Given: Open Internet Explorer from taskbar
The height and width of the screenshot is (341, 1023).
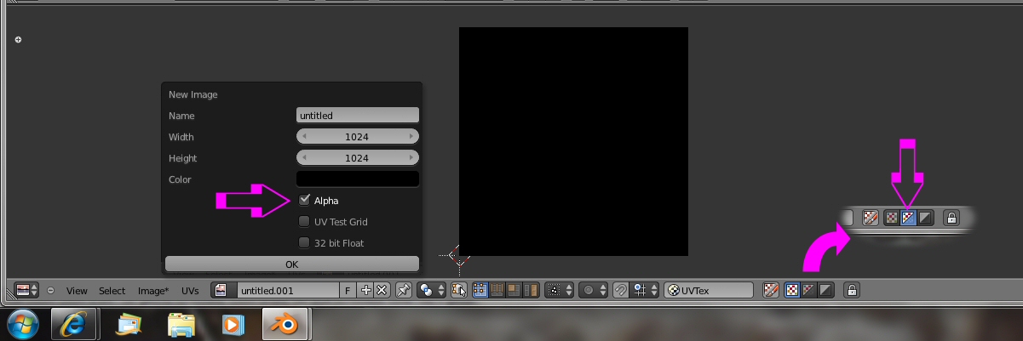Looking at the screenshot, I should point(73,325).
